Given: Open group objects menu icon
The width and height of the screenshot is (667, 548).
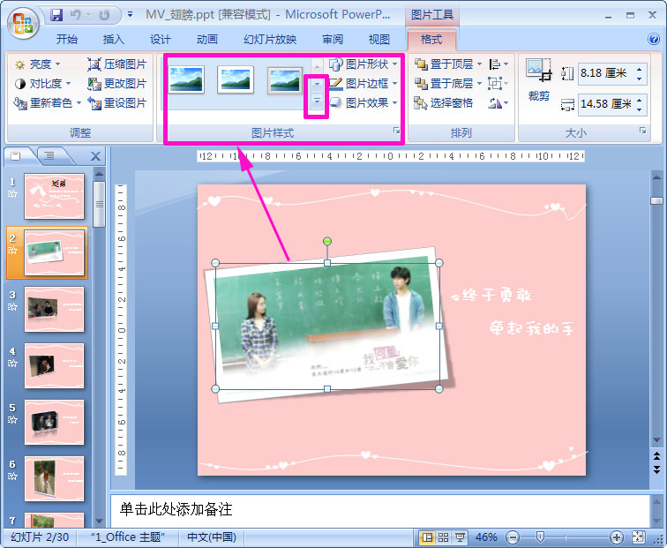Looking at the screenshot, I should (498, 83).
